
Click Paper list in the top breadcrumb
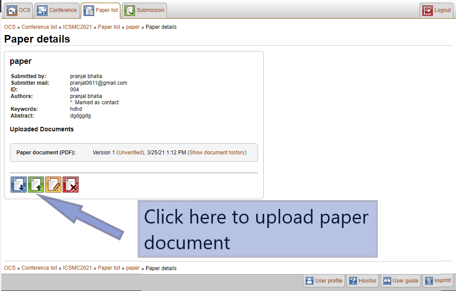[109, 27]
